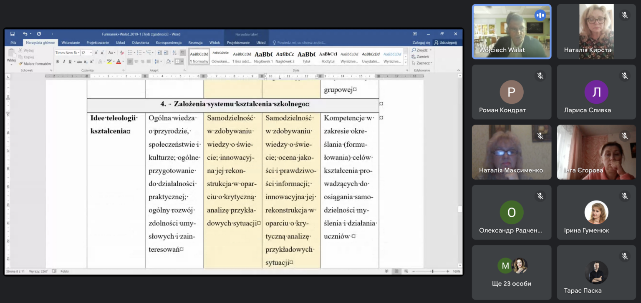
Task: Click Wojciech Walat's video tile
Action: click(511, 31)
